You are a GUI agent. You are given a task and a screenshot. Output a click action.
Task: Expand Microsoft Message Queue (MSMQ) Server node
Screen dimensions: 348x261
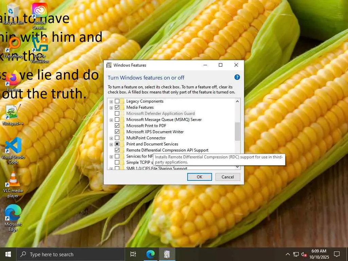(x=111, y=120)
